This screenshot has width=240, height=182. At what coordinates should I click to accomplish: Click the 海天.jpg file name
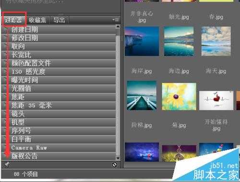[x=216, y=71]
